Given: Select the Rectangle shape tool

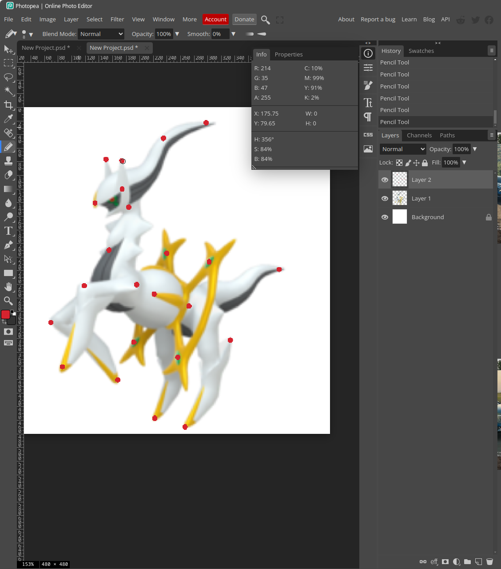Looking at the screenshot, I should tap(8, 273).
